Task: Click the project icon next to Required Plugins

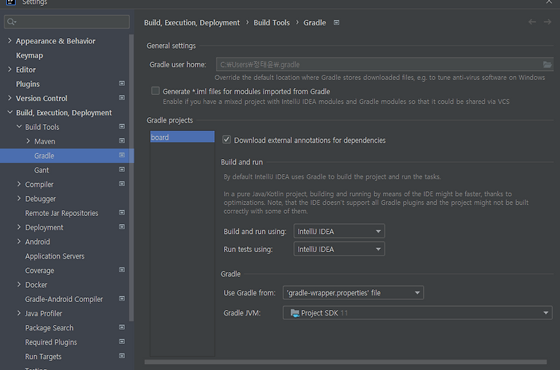Action: [x=122, y=342]
